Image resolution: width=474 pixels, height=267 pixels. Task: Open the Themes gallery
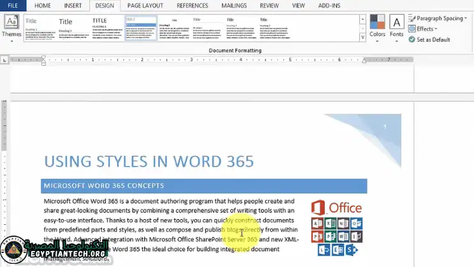pos(11,27)
